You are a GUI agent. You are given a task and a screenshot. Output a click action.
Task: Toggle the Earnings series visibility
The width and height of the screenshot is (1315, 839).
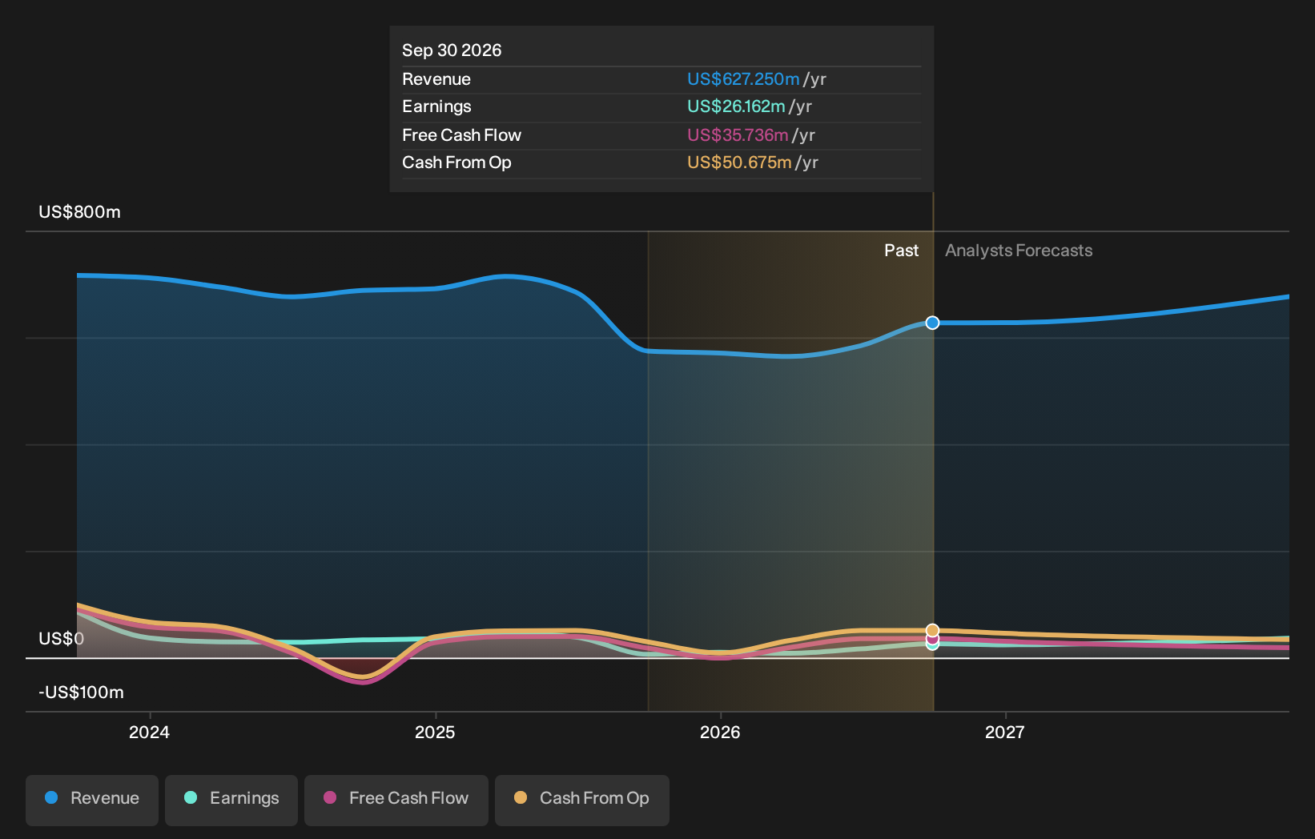(x=231, y=800)
